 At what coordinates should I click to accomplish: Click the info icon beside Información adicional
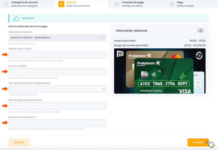(x=200, y=30)
